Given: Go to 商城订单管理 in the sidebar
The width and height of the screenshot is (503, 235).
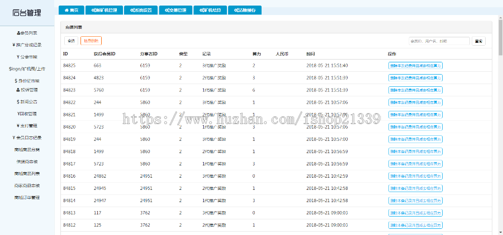Looking at the screenshot, I should click(x=27, y=198).
